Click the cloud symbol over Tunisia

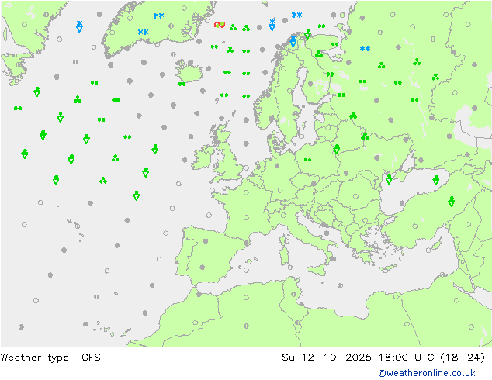tap(293, 295)
